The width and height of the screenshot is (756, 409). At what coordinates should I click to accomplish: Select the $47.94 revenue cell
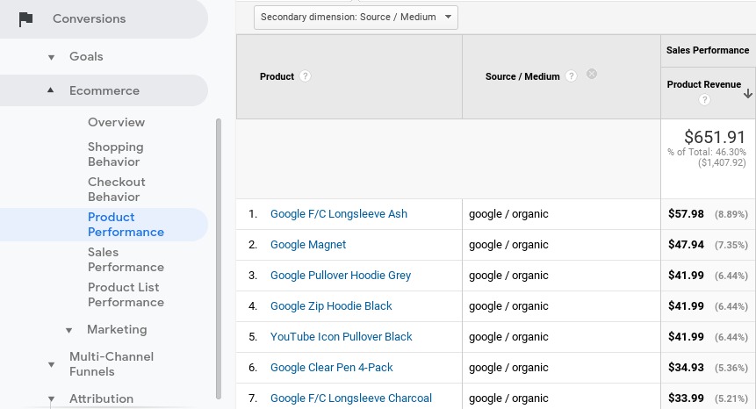click(x=686, y=245)
